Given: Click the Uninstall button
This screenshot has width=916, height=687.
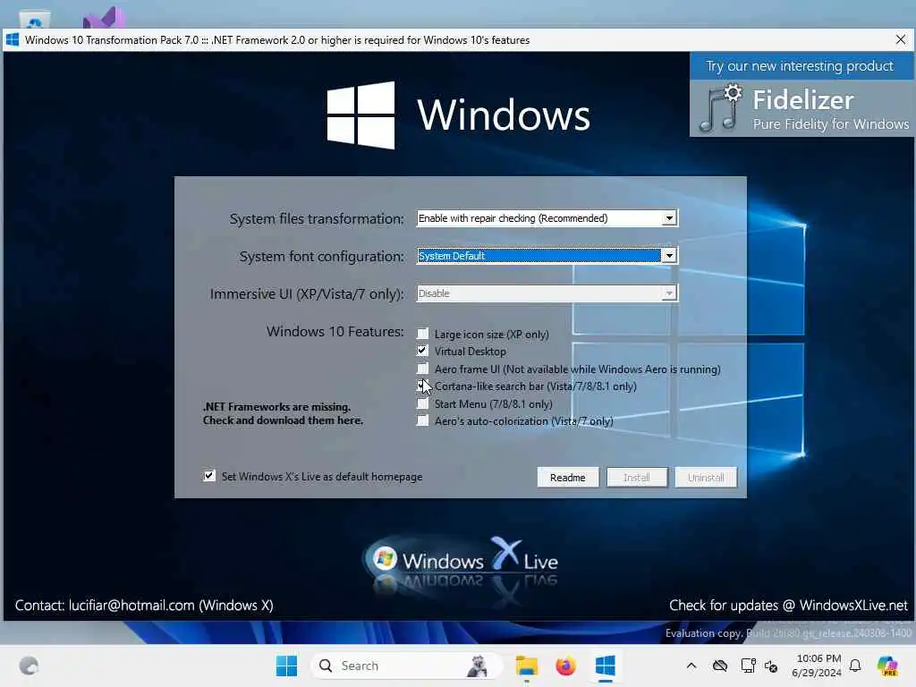Looking at the screenshot, I should [x=706, y=478].
